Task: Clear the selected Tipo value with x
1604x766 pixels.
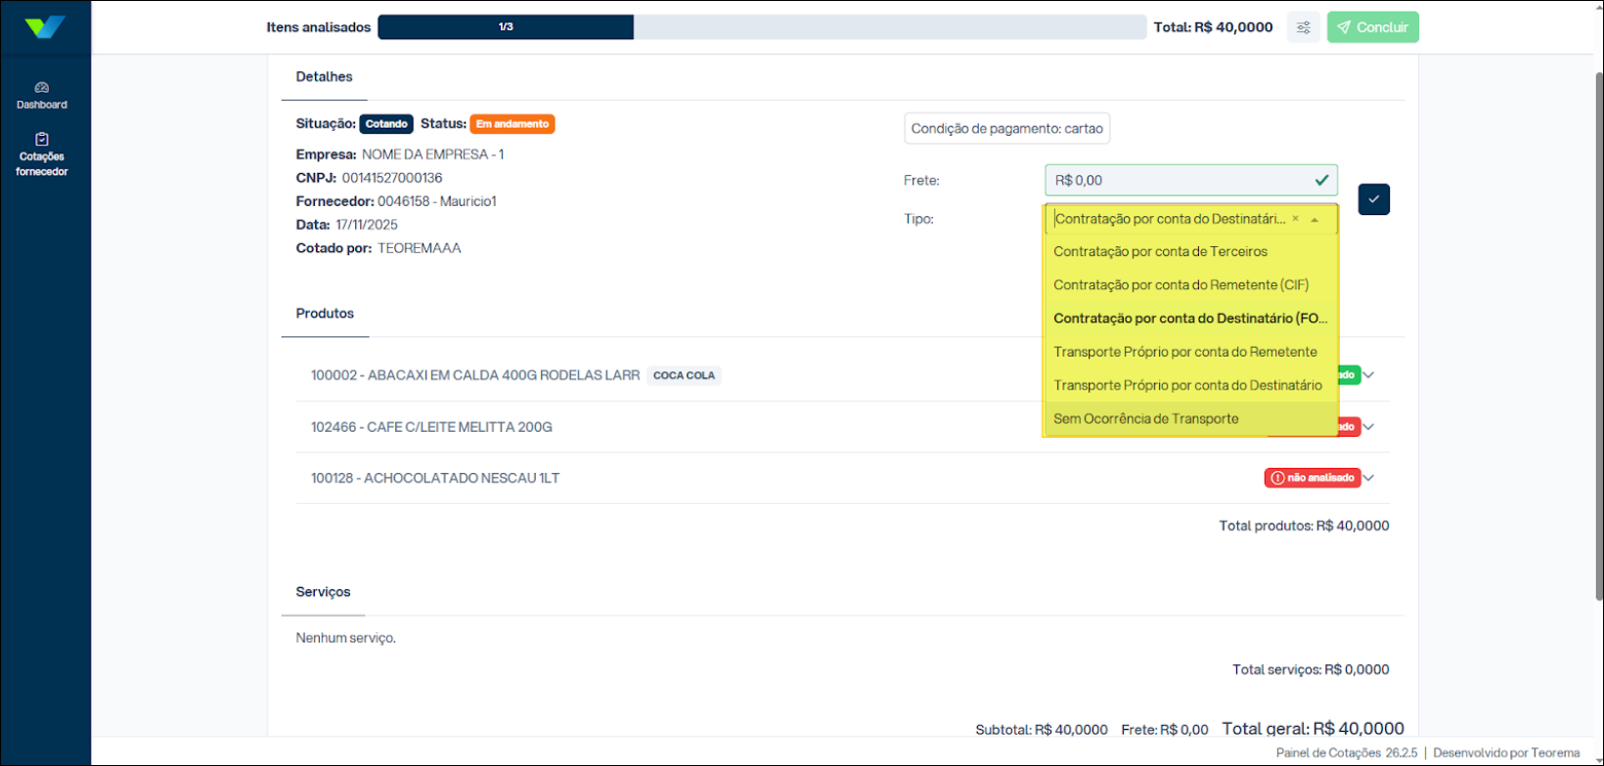Action: 1295,219
